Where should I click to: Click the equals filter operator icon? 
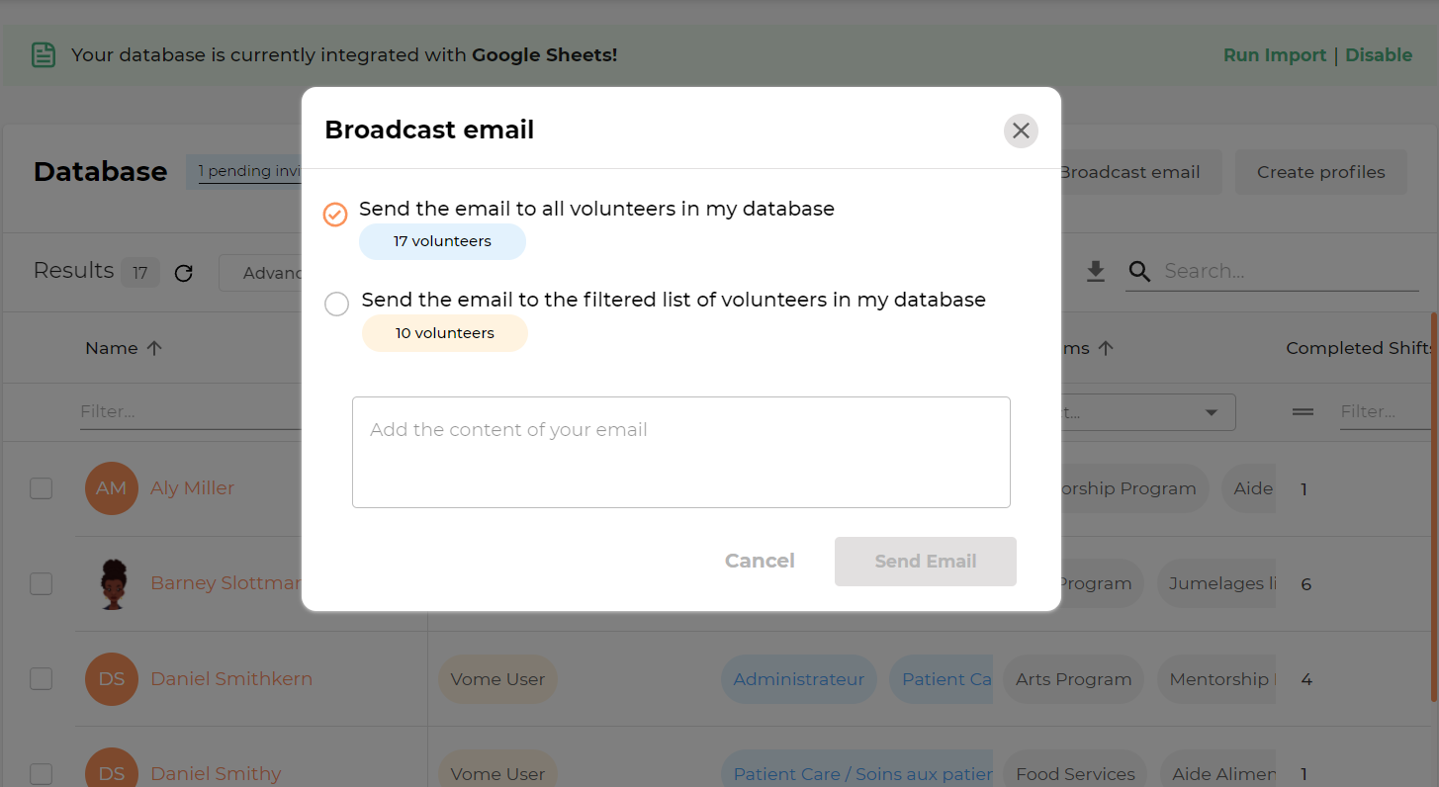coord(1303,411)
